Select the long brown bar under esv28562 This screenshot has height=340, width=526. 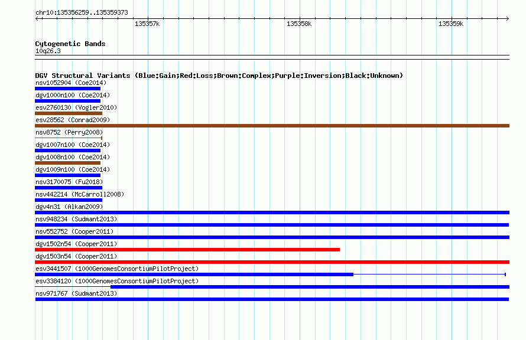pyautogui.click(x=272, y=126)
